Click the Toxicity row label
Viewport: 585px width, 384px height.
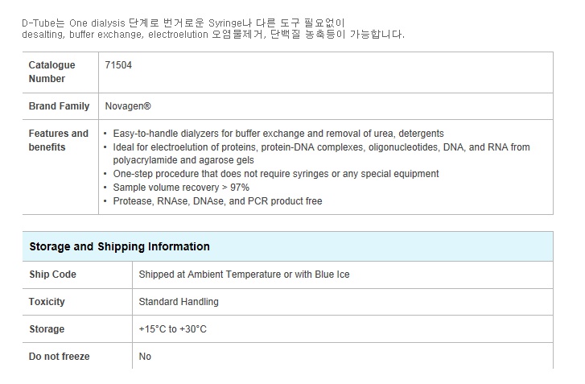coord(47,302)
